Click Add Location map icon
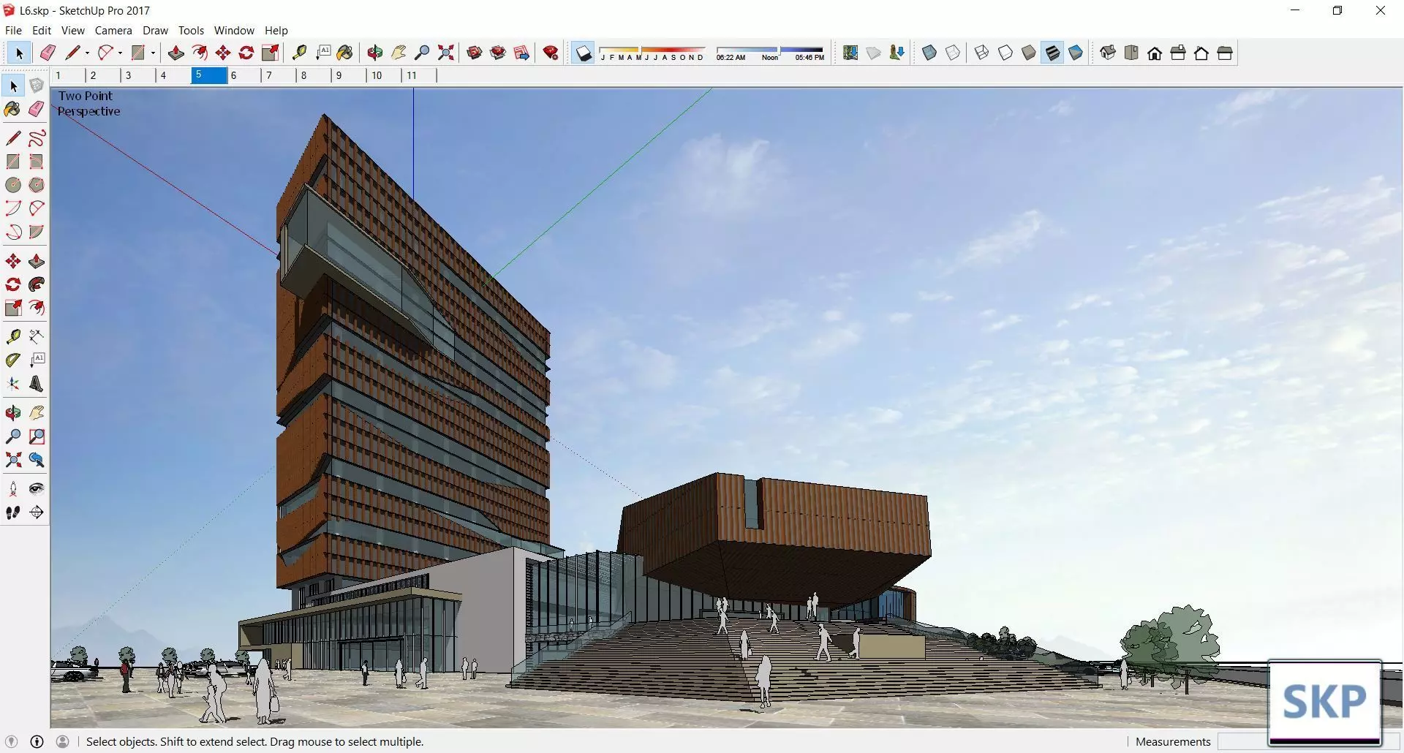Screen dimensions: 1404x753 click(x=850, y=53)
